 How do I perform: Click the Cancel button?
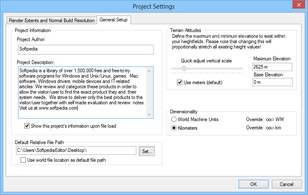click(x=287, y=184)
